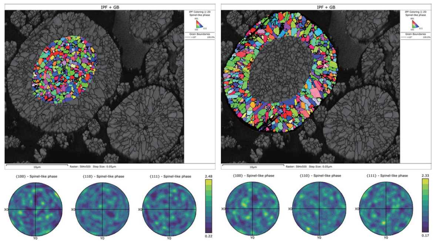The image size is (433, 241).
Task: Click the left IPF color triangle legend
Action: click(198, 25)
